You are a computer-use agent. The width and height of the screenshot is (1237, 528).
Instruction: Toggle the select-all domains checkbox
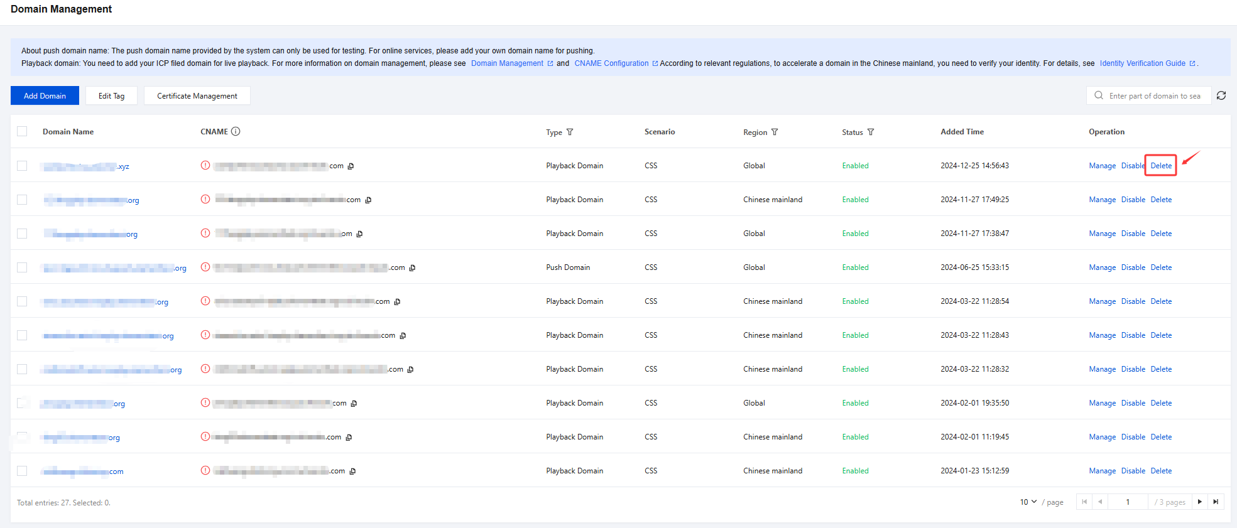click(x=22, y=131)
